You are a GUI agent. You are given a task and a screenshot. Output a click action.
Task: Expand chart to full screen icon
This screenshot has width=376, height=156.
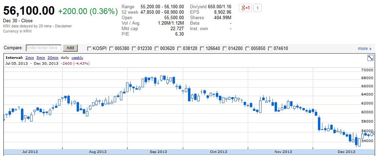[x=370, y=58]
